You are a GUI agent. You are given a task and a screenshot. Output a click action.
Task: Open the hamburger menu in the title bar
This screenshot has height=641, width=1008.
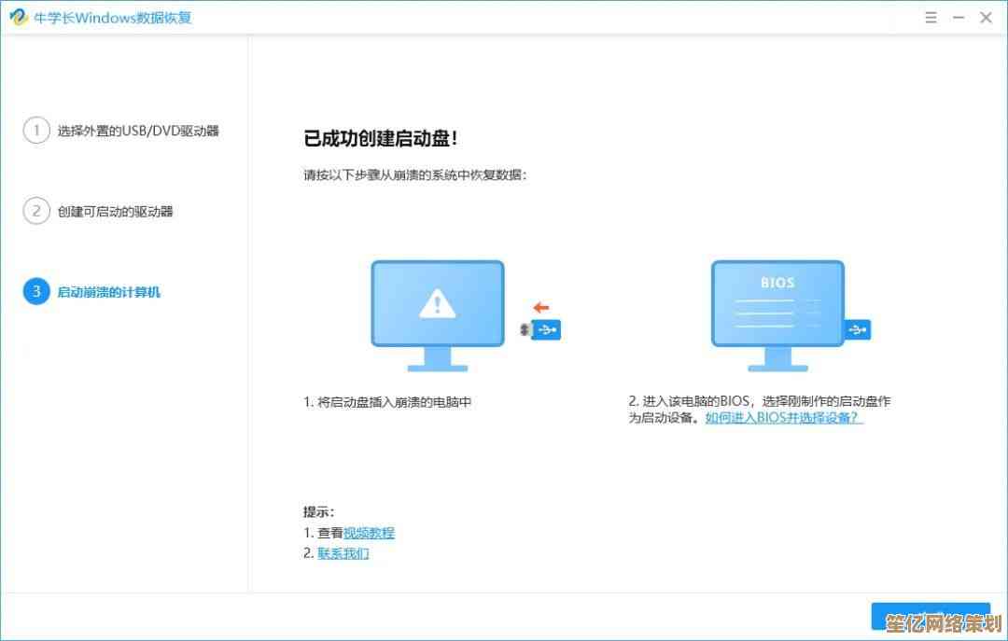(x=931, y=18)
